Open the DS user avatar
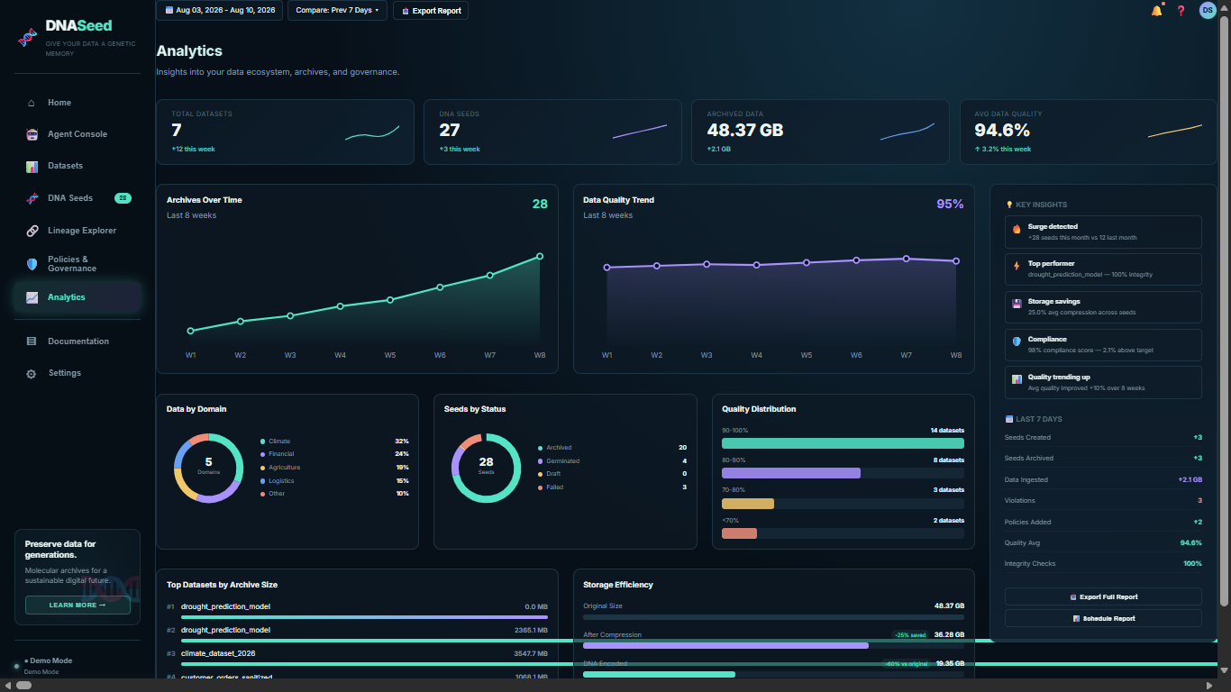The width and height of the screenshot is (1231, 692). (x=1208, y=10)
